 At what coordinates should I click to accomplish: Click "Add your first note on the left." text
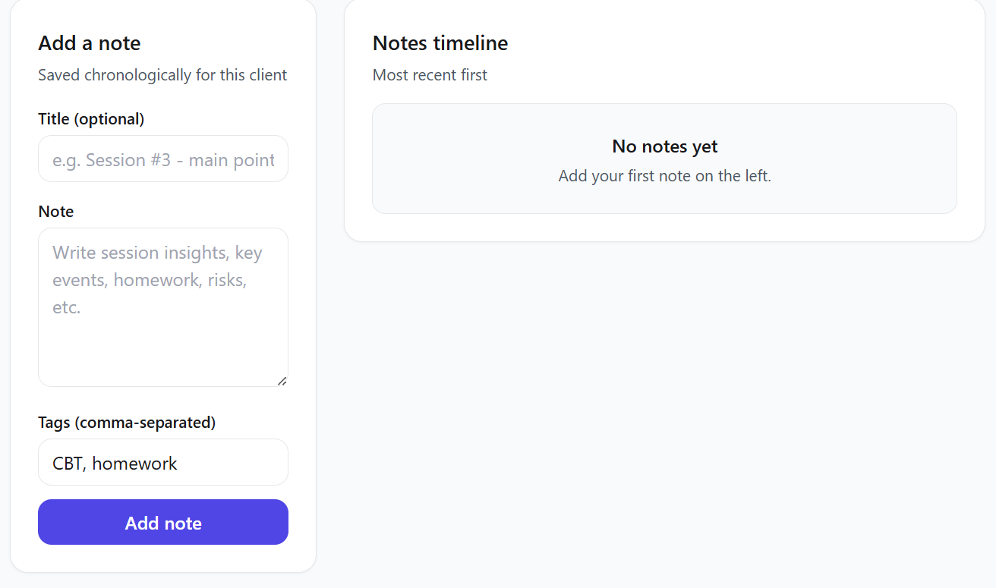pyautogui.click(x=665, y=176)
